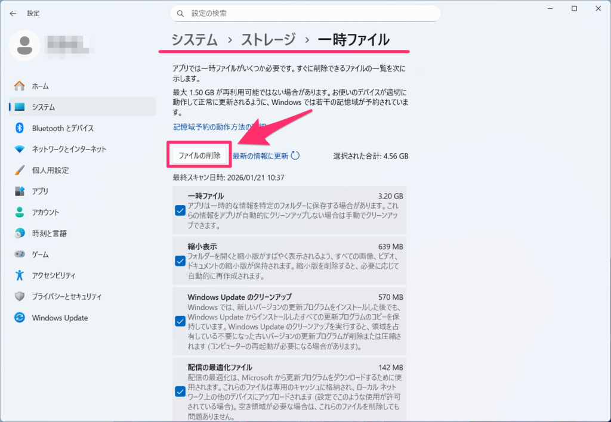Uncheck the 一時ファイル checkbox
This screenshot has width=611, height=422.
(180, 210)
